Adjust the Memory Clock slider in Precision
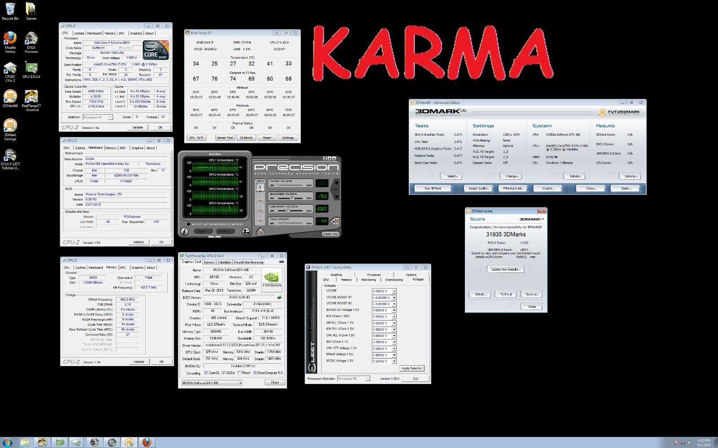The image size is (718, 448). 291,210
